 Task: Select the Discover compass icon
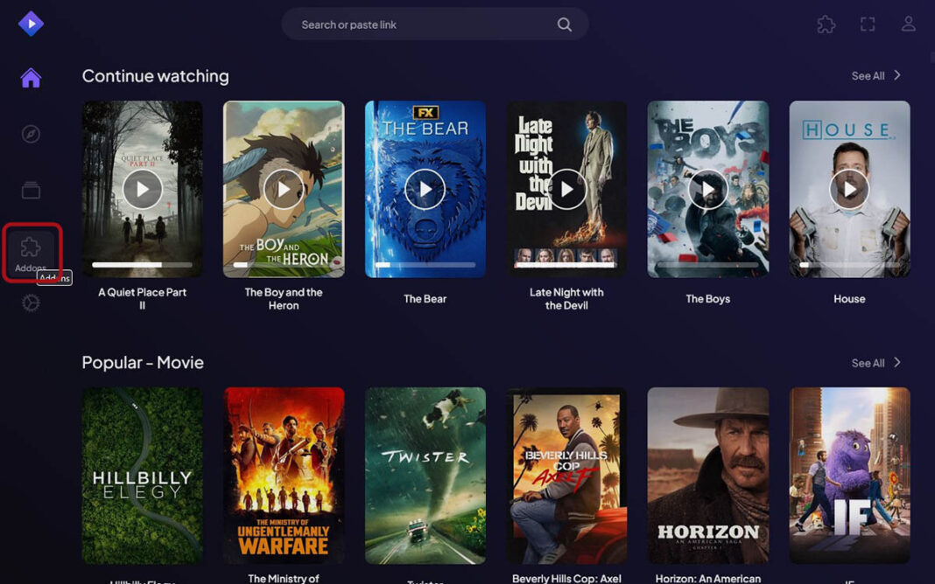click(x=31, y=134)
